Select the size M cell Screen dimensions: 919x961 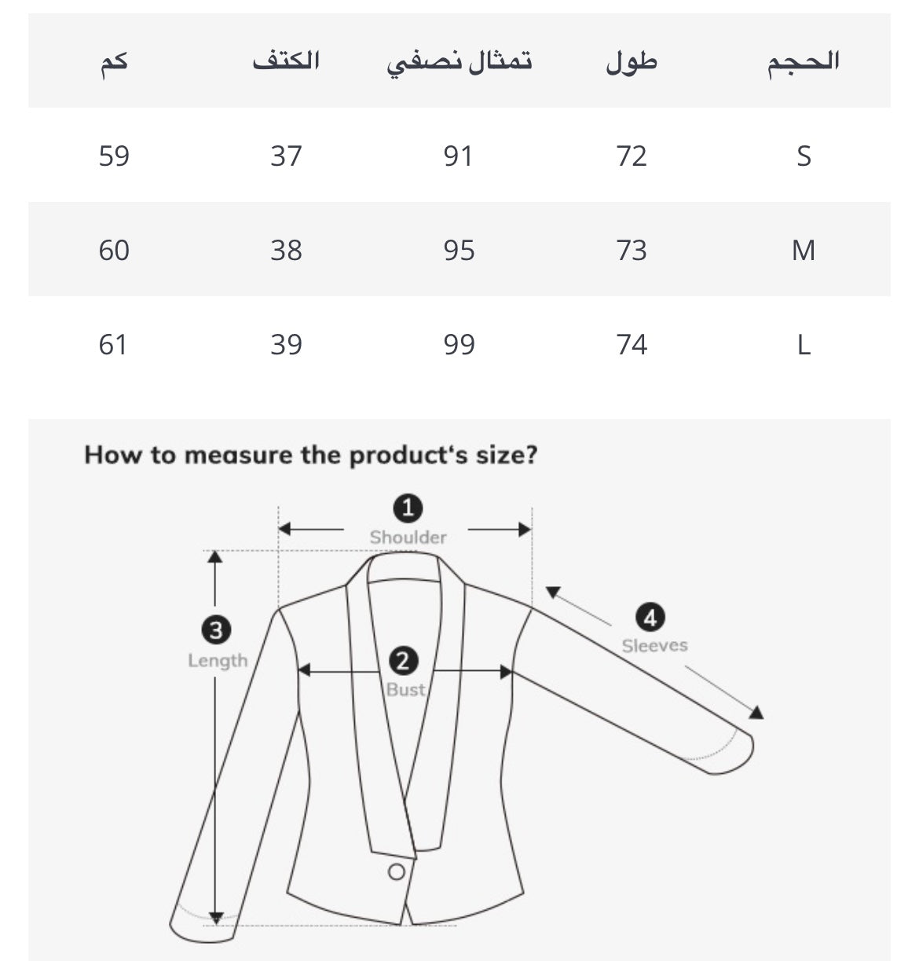803,250
